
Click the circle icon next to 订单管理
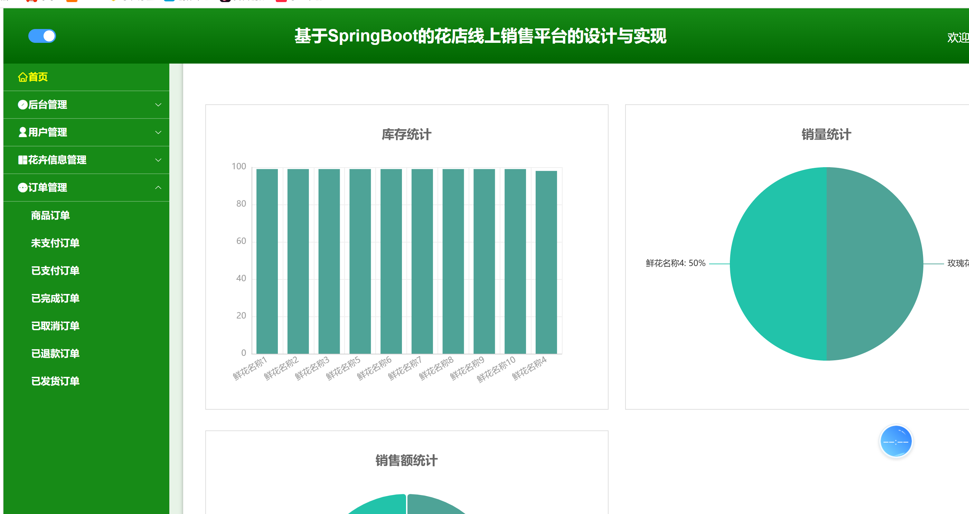(22, 188)
